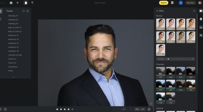Screen dimensions: 203x112
Task: Click the plus icon to add photos
Action: point(17,3)
